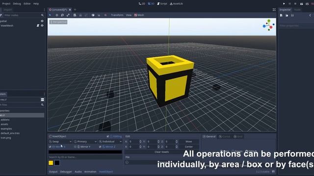
Task: Open the AssetLib workspace
Action: click(x=176, y=3)
